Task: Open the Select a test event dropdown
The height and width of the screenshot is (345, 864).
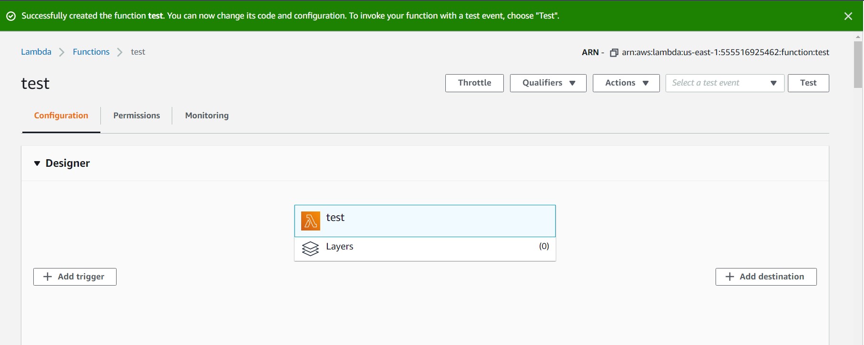Action: [725, 83]
